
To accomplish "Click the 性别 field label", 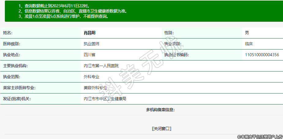I will click(169, 33).
